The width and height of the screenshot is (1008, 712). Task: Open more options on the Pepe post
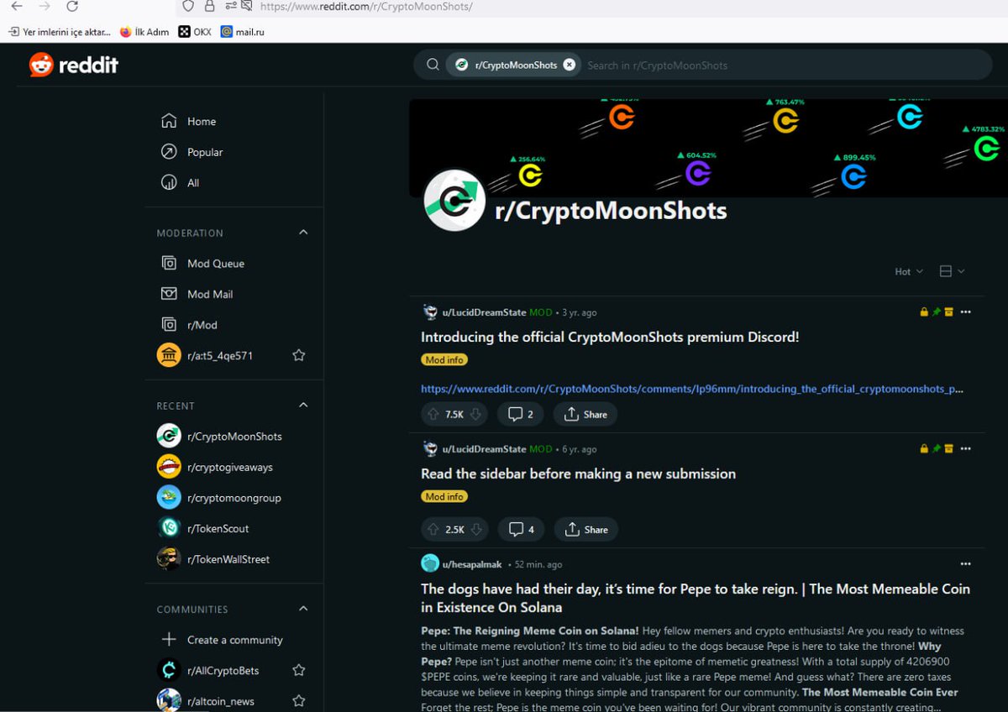[965, 564]
